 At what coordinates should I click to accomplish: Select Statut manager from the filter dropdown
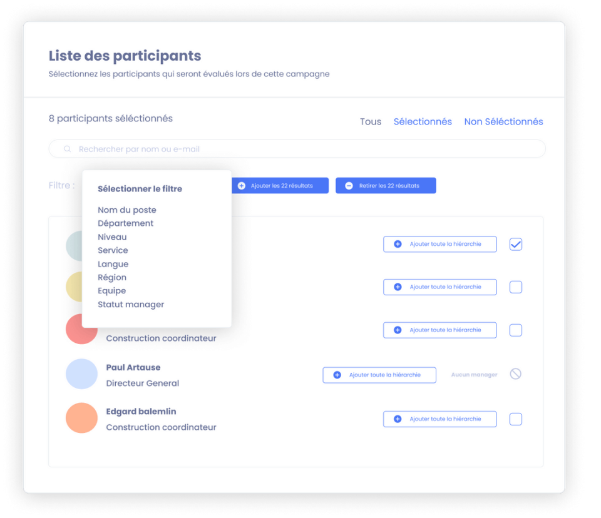point(130,304)
